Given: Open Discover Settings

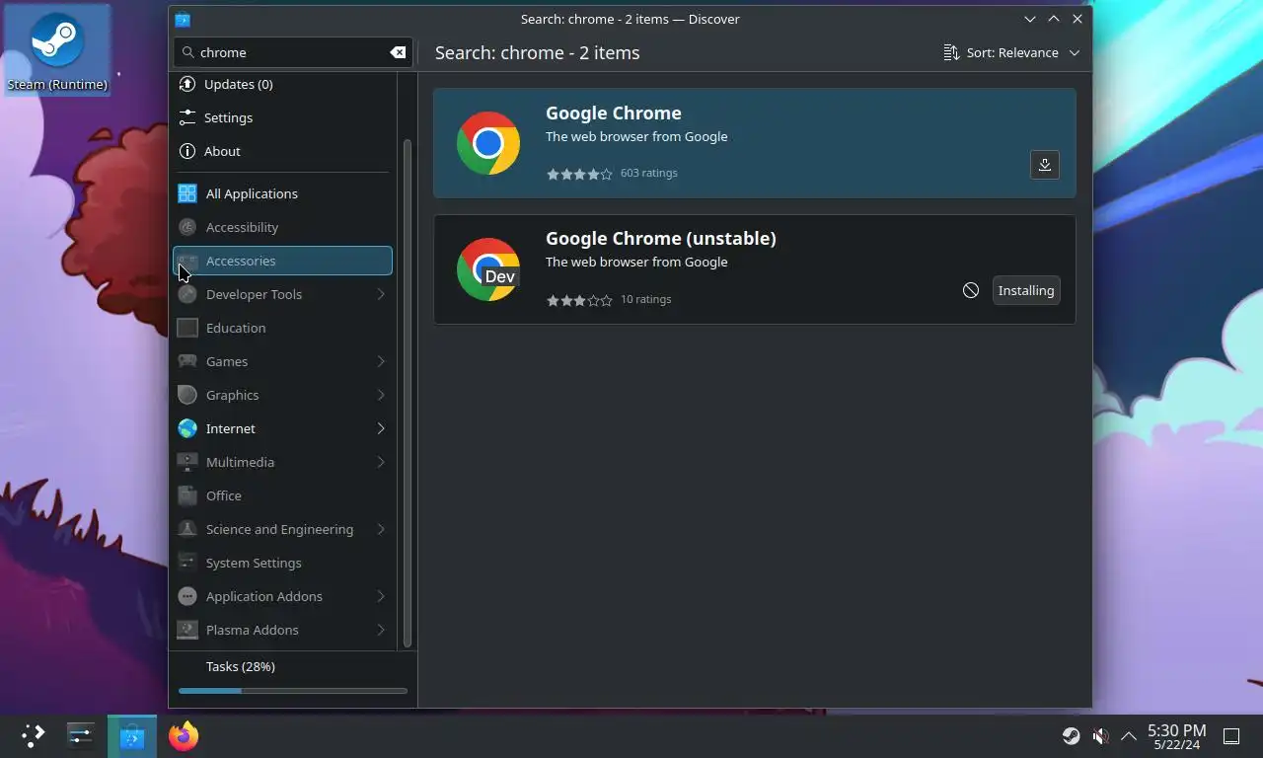Looking at the screenshot, I should pos(284,117).
